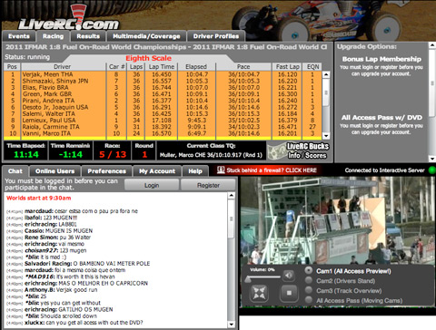Click Upgrade Options scroll up arrow
The width and height of the screenshot is (436, 330).
click(432, 45)
